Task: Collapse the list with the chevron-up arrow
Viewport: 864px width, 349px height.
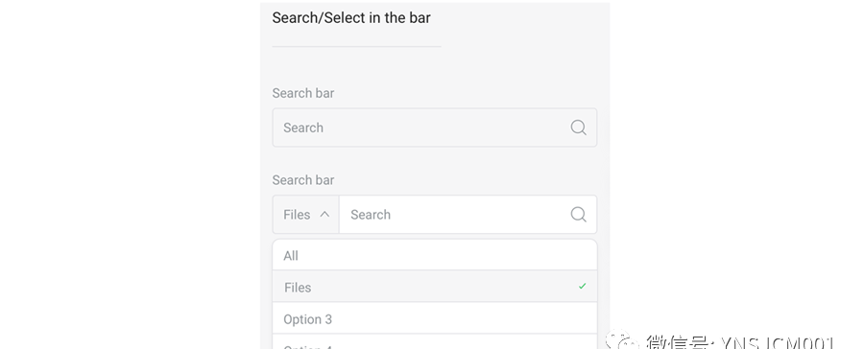Action: point(324,214)
